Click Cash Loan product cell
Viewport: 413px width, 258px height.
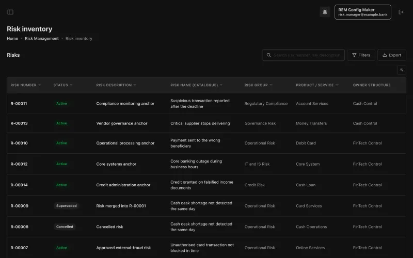pyautogui.click(x=306, y=185)
